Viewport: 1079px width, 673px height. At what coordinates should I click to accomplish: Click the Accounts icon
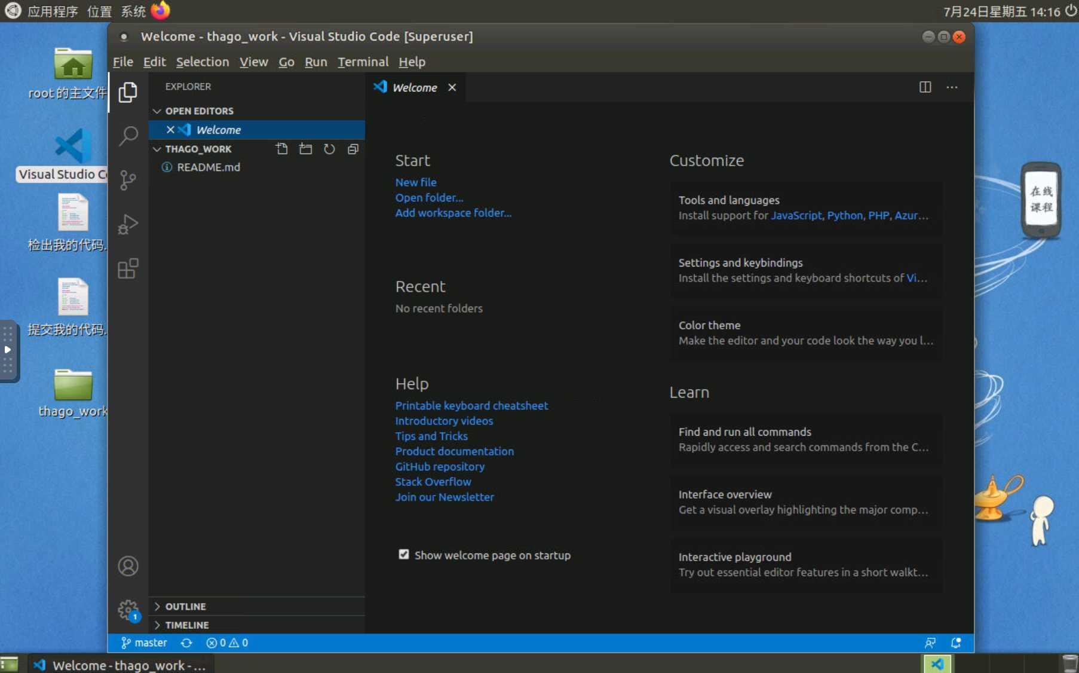coord(128,565)
